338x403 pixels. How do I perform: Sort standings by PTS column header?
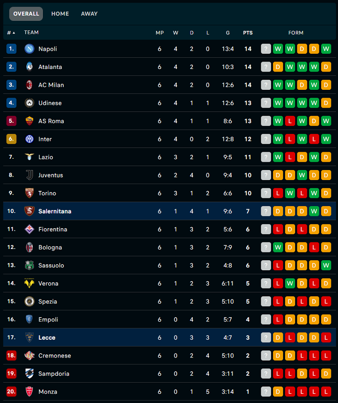pyautogui.click(x=248, y=33)
